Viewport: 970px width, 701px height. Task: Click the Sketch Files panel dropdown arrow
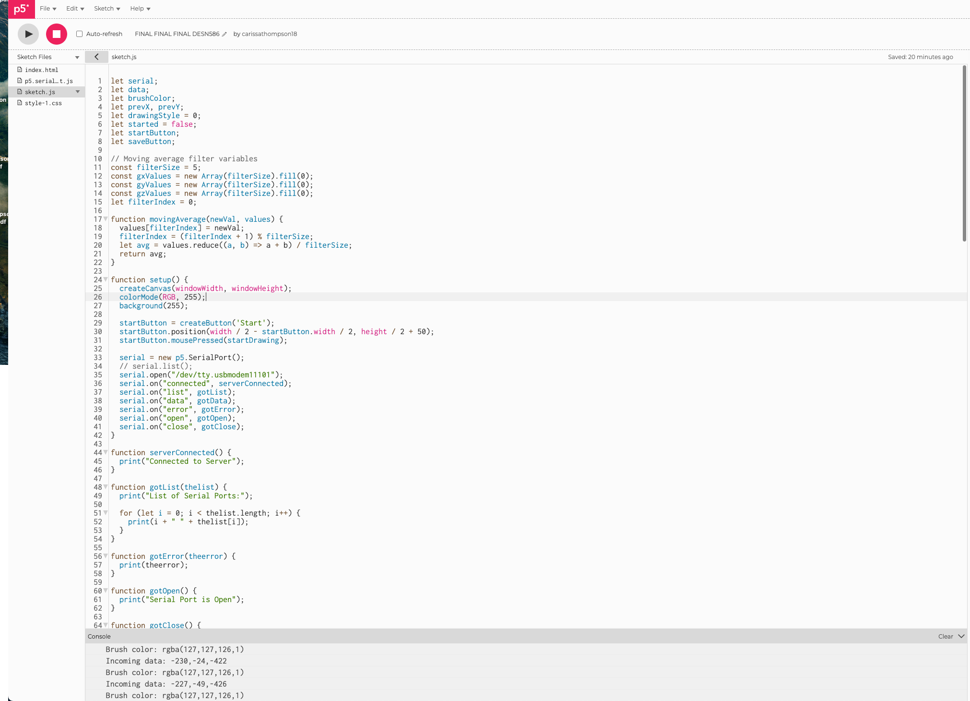(77, 57)
